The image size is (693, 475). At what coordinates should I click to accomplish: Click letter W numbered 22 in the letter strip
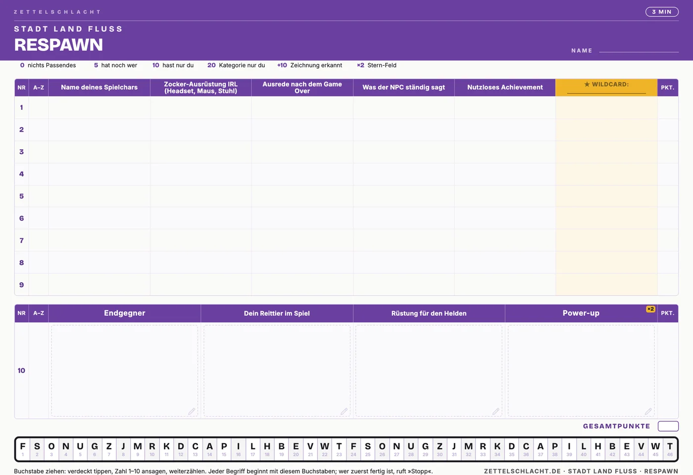pos(325,449)
